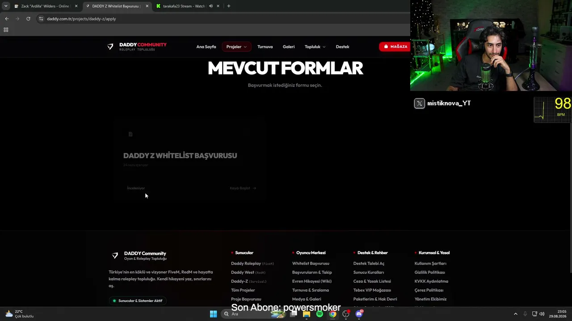Click the Sunucular & Sistemler Aktif status badge
Image resolution: width=572 pixels, height=321 pixels.
pyautogui.click(x=138, y=301)
